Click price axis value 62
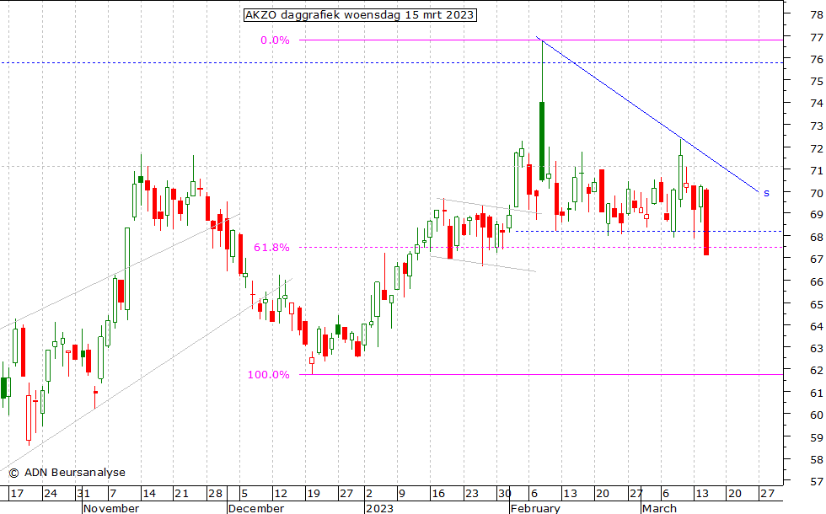The image size is (826, 514). tap(817, 370)
